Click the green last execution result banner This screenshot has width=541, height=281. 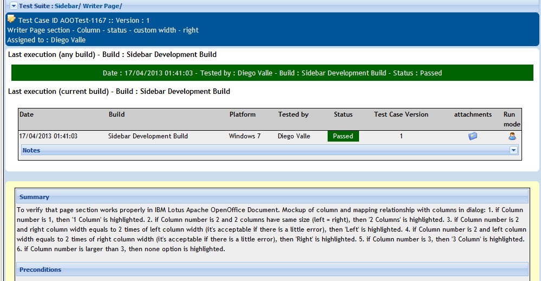point(272,73)
